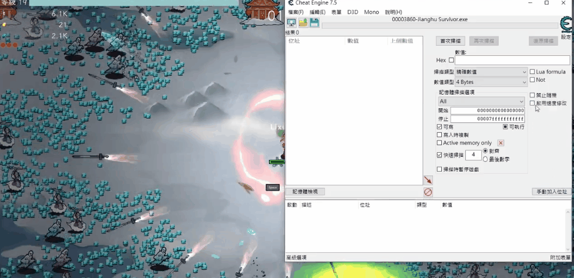Screen dimensions: 574x278
Task: Click the red X next to Active memory only
Action: (501, 143)
